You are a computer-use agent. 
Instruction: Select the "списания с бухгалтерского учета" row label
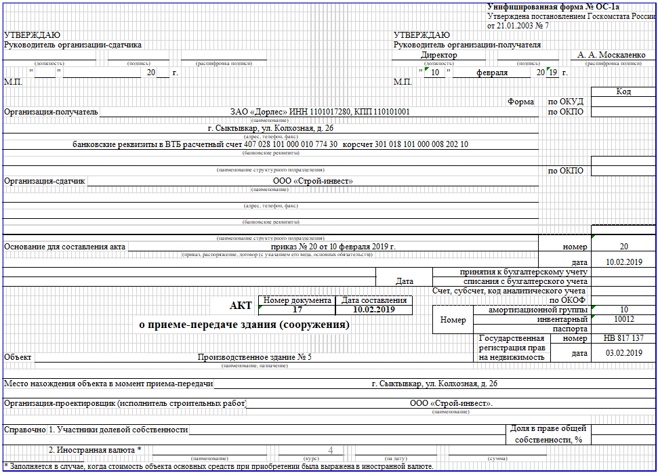coord(525,282)
